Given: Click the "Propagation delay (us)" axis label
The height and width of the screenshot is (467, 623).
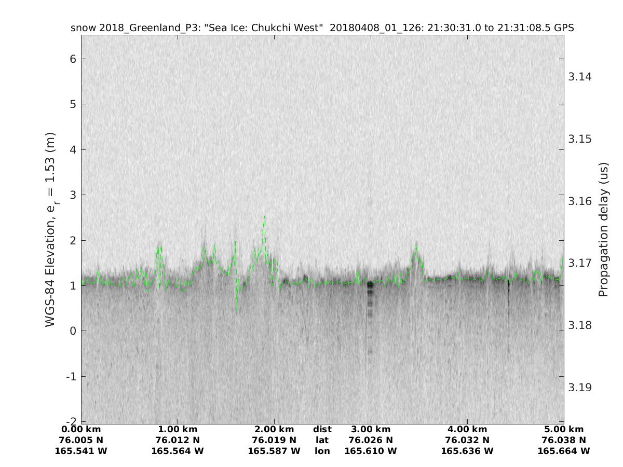Looking at the screenshot, I should [603, 229].
